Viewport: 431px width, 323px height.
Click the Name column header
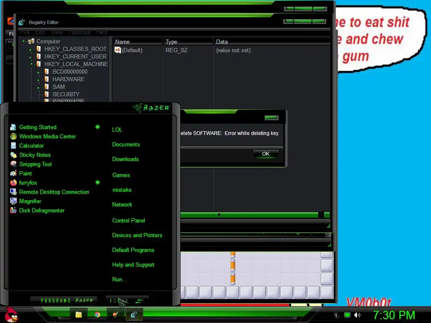(x=138, y=42)
